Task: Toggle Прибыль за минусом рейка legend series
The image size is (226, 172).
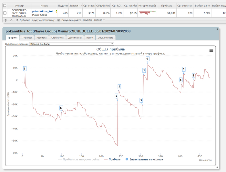Action: 79,159
